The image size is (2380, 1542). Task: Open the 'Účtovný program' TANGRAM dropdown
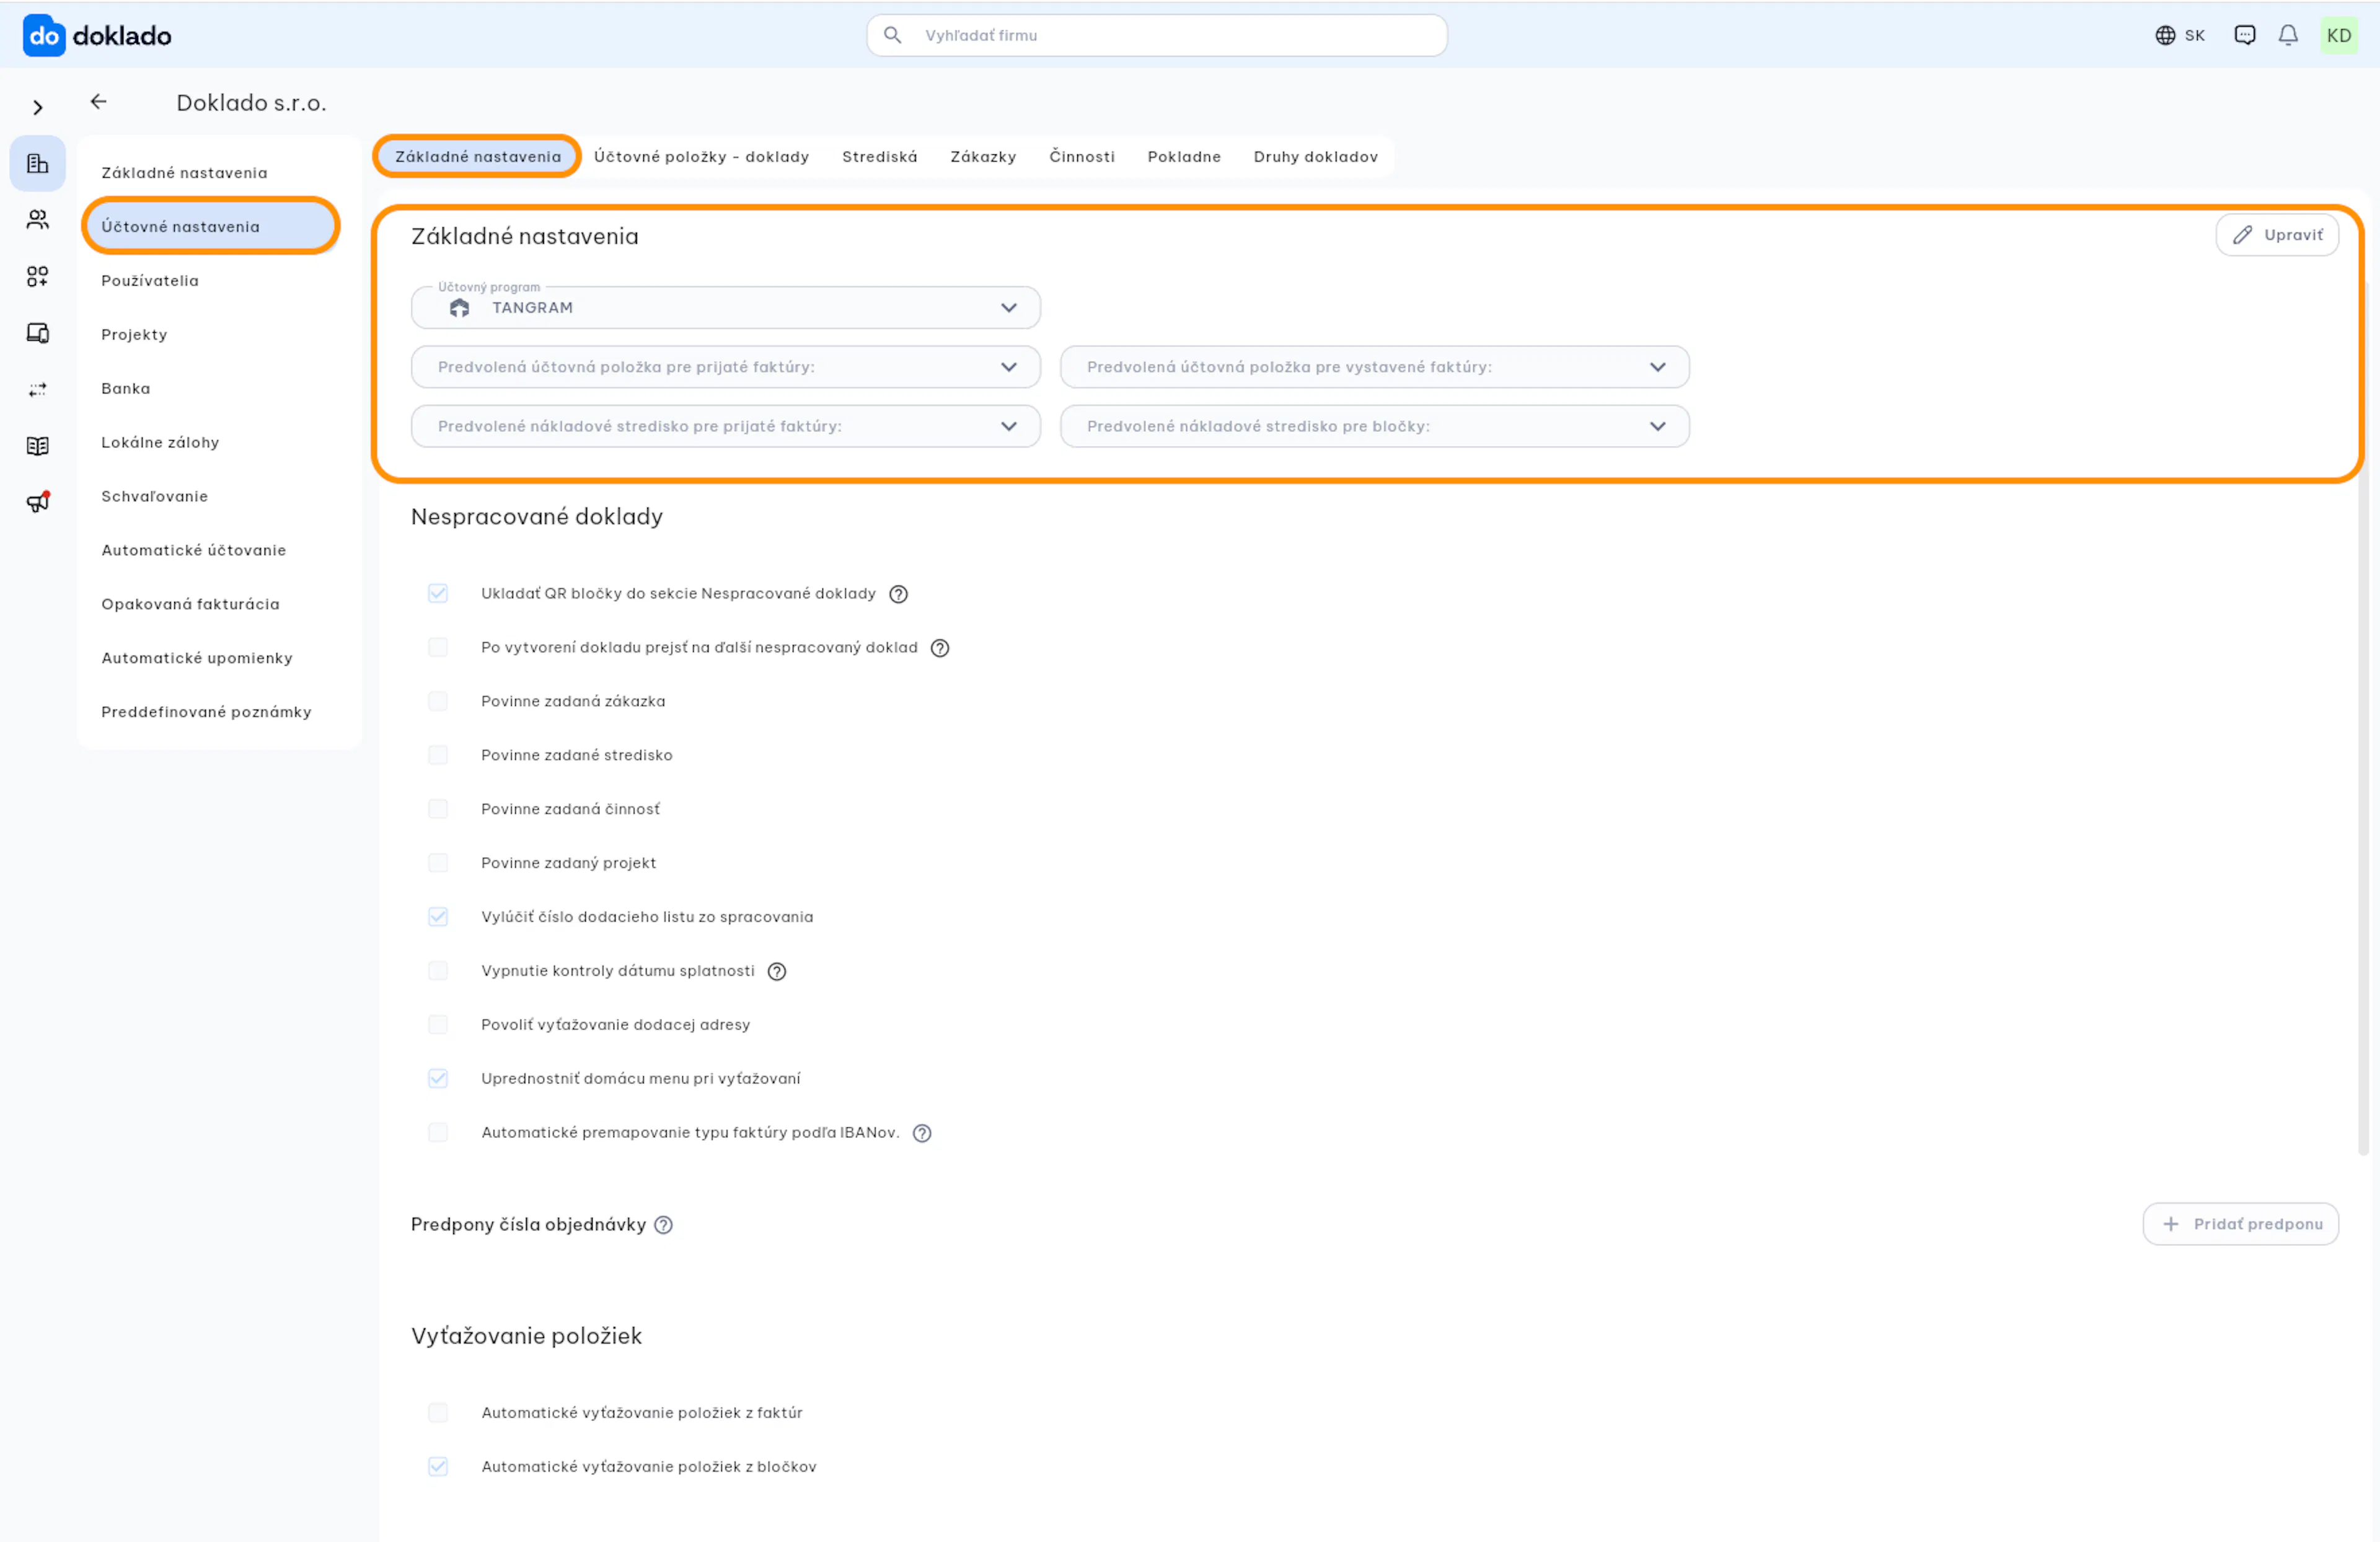pyautogui.click(x=725, y=308)
